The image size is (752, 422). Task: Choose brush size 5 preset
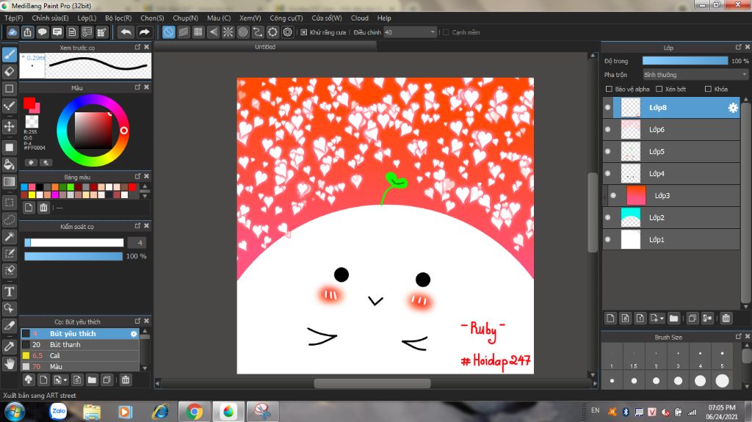[x=722, y=357]
